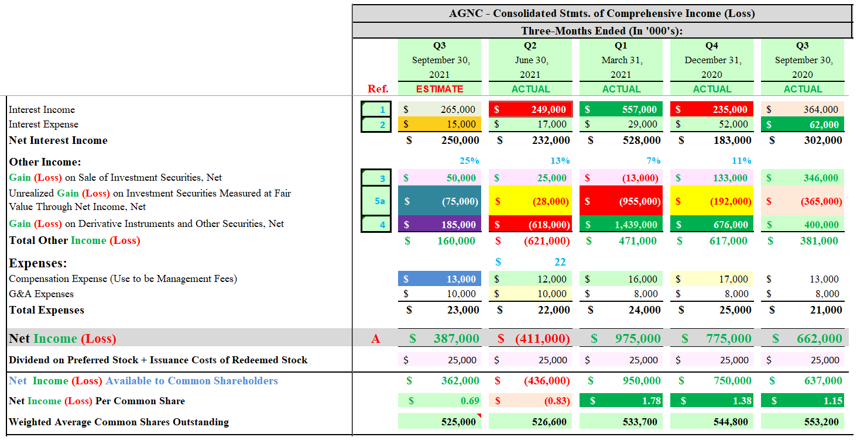
Task: Select the 11% percentage in blue
Action: (742, 160)
